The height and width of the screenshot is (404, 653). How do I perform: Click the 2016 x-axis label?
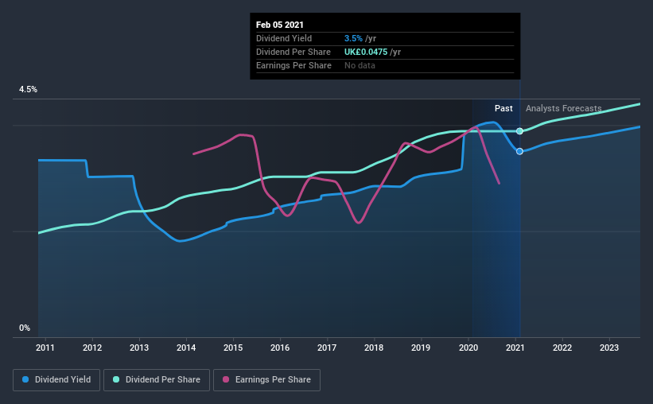(280, 348)
